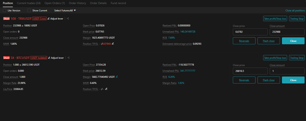
Task: Enable the Lite Version checkbox
Action: point(5,10)
